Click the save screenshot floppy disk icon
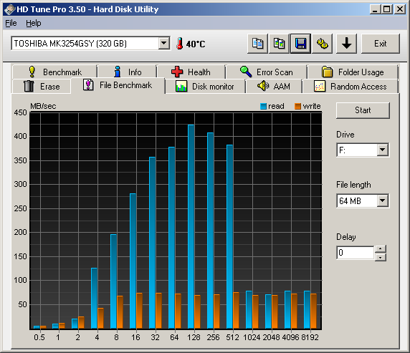Viewport: 410px width, 353px height. tap(301, 44)
